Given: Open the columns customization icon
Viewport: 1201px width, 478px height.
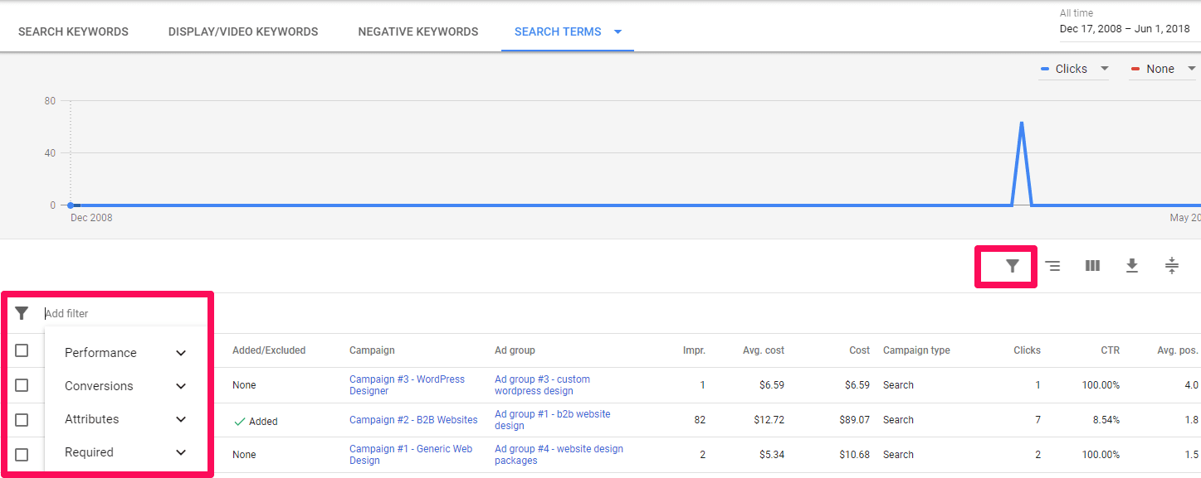Looking at the screenshot, I should (x=1091, y=265).
